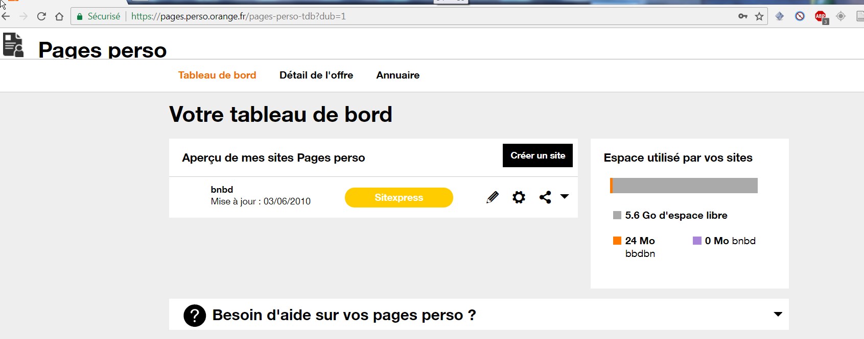Image resolution: width=864 pixels, height=339 pixels.
Task: Open the Adblock Plus extension icon
Action: 821,16
